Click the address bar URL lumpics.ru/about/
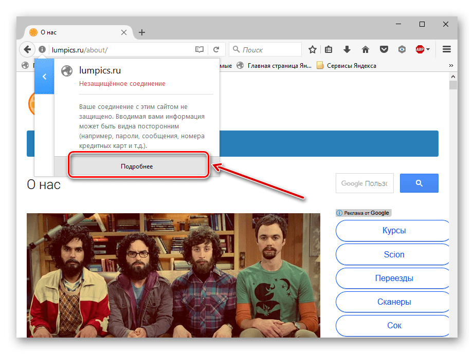 pos(80,50)
